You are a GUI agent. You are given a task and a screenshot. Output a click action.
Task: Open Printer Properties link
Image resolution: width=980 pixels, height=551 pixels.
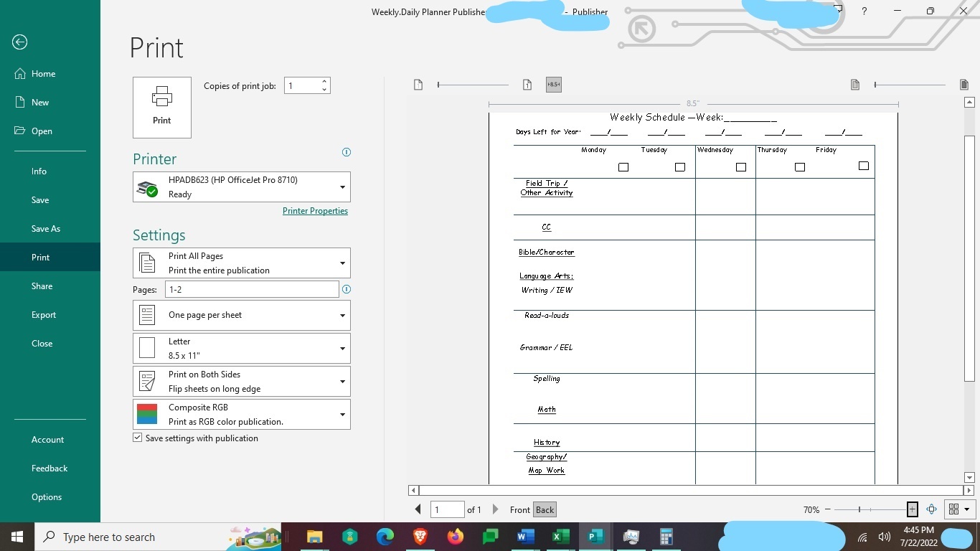(315, 210)
